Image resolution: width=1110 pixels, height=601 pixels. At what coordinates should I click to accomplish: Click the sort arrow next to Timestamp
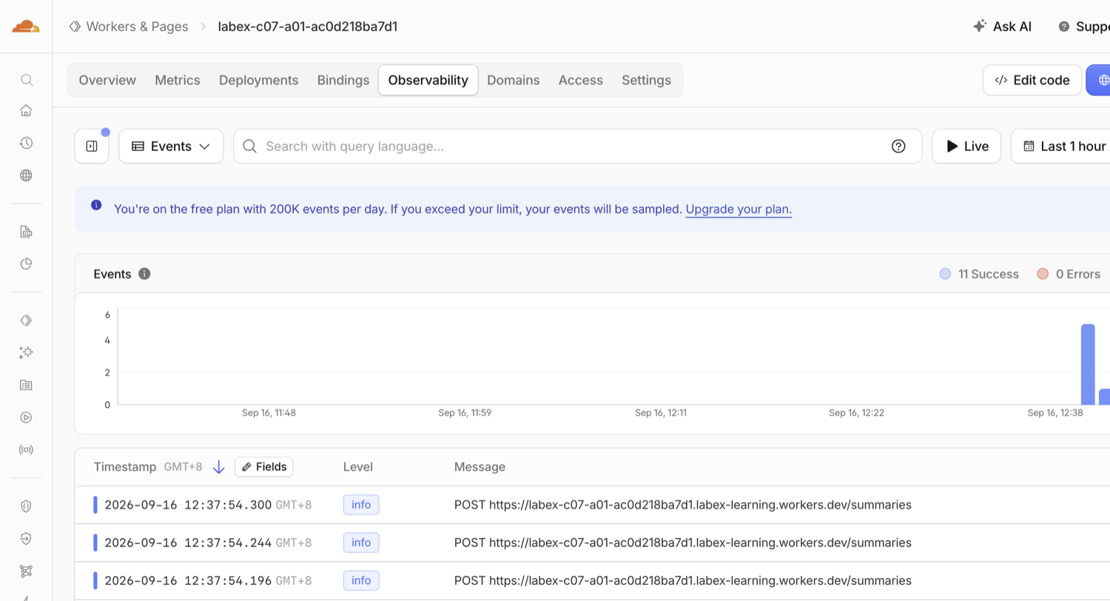218,467
